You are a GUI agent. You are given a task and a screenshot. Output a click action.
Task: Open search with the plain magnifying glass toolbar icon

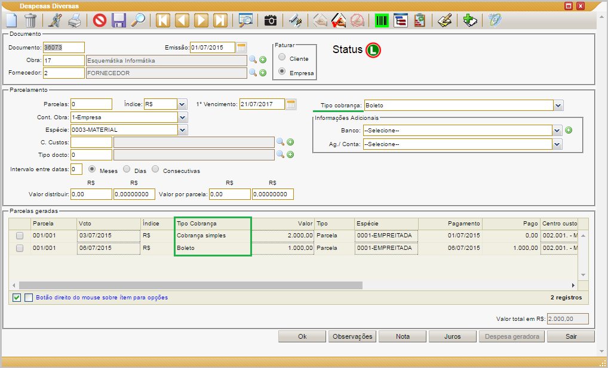tap(138, 20)
